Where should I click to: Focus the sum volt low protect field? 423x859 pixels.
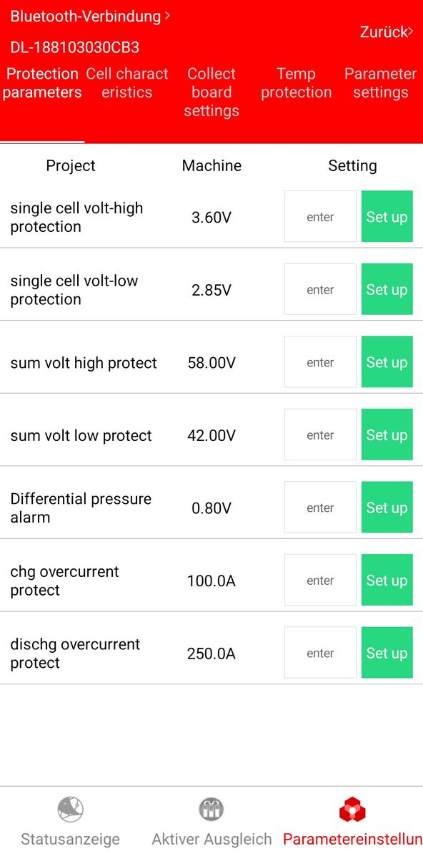click(320, 435)
